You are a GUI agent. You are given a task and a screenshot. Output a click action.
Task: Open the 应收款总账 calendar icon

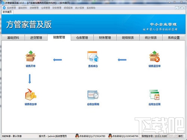click(x=154, y=95)
